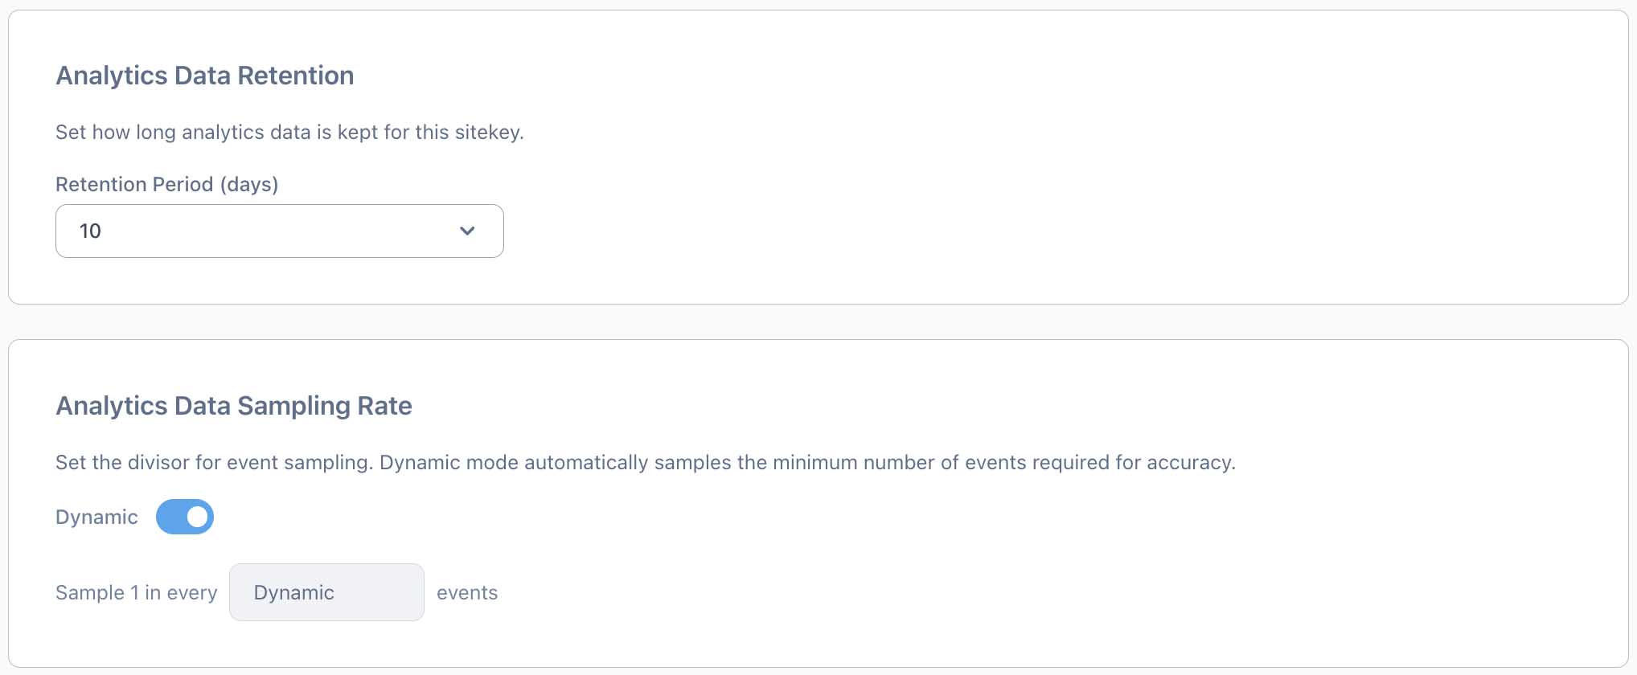The image size is (1637, 675).
Task: Click the gap between the two settings cards
Action: tap(818, 321)
